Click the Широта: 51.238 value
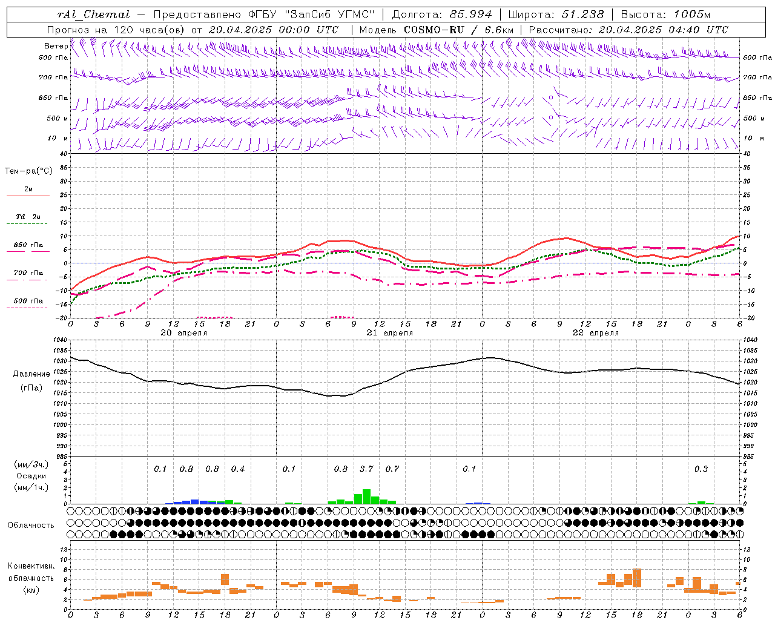775x620 pixels. click(x=556, y=15)
